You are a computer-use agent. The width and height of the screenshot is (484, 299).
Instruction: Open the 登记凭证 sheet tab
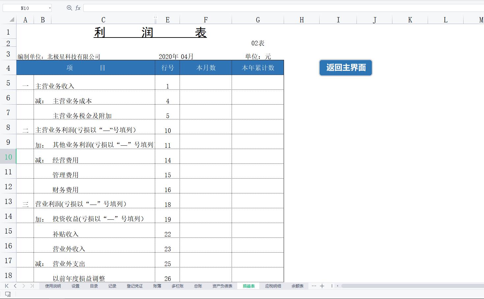(134, 286)
